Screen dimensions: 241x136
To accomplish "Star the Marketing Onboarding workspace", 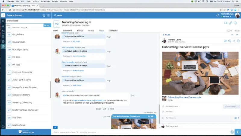I will point(90,22).
